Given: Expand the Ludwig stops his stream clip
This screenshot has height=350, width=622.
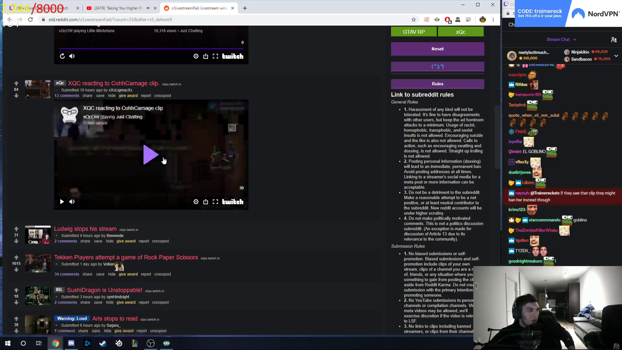Looking at the screenshot, I should [x=57, y=235].
